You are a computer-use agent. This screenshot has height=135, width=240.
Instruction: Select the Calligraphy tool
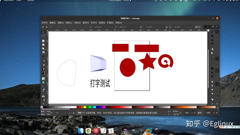pos(43,69)
